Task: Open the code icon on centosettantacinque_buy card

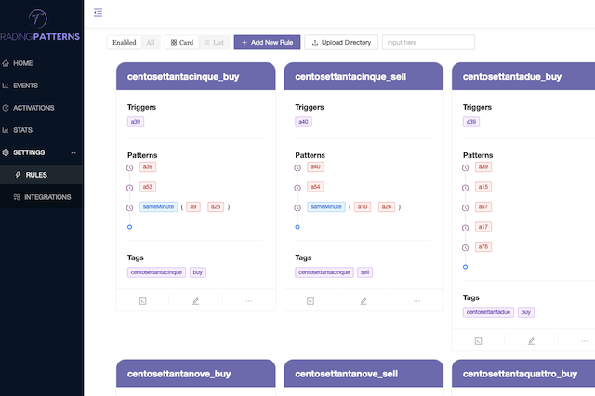Action: click(x=142, y=301)
